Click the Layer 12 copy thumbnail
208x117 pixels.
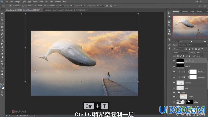180,61
